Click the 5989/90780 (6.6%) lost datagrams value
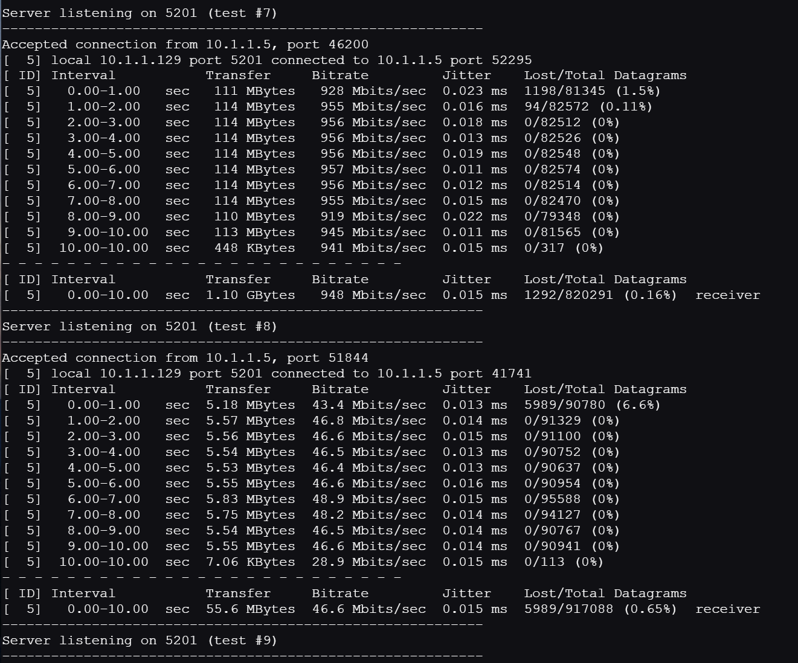Screen dimensions: 798x663 (593, 405)
